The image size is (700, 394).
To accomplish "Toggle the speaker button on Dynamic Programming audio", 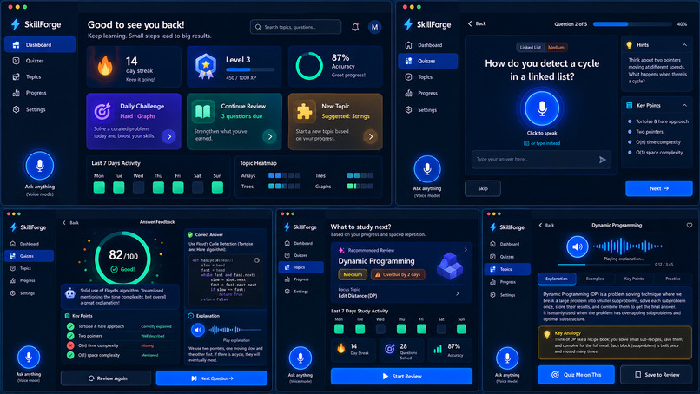I will pos(578,246).
